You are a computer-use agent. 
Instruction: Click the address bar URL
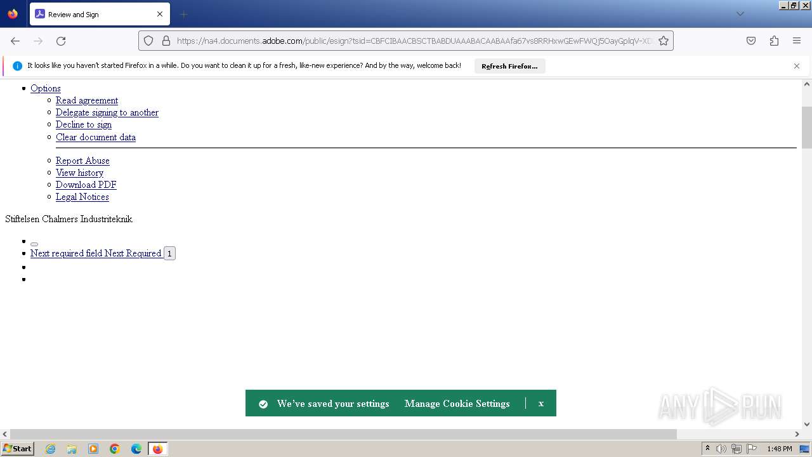pyautogui.click(x=414, y=41)
